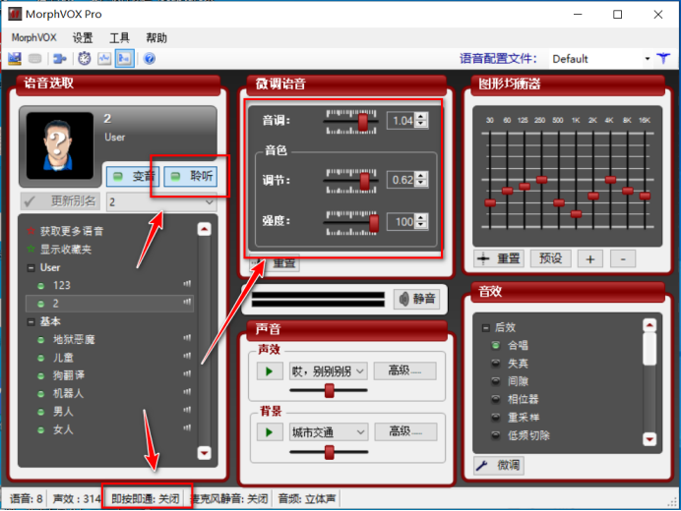Toggle the 聆听 listen button

click(x=190, y=176)
